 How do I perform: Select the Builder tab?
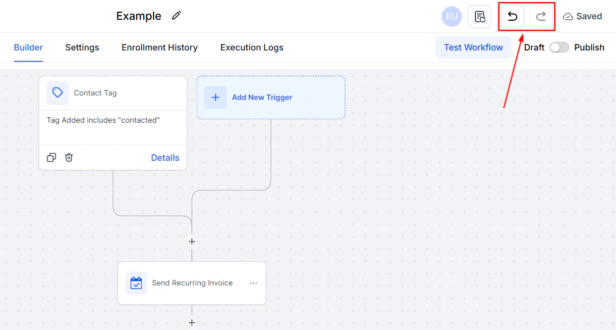pyautogui.click(x=28, y=47)
